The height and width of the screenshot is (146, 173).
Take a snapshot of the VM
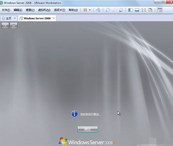point(108,10)
